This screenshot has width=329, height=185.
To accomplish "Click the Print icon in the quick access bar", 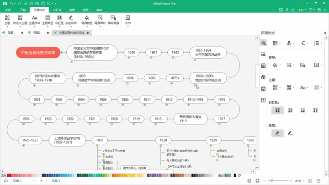I will (x=43, y=4).
